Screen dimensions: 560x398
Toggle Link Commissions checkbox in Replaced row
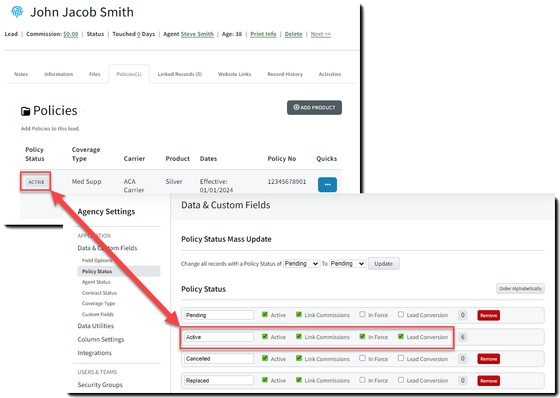299,380
